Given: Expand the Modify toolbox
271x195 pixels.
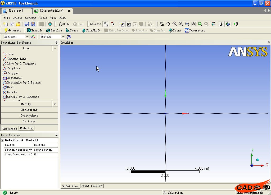Looking at the screenshot, I should [26, 104].
